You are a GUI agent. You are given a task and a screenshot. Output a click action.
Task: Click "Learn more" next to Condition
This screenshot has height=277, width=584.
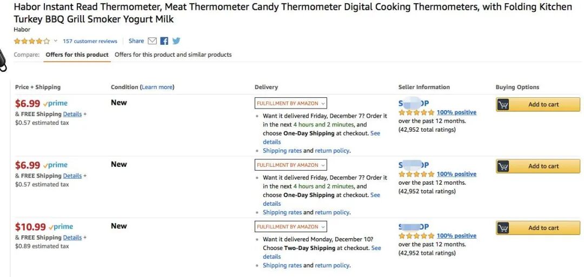tap(157, 87)
